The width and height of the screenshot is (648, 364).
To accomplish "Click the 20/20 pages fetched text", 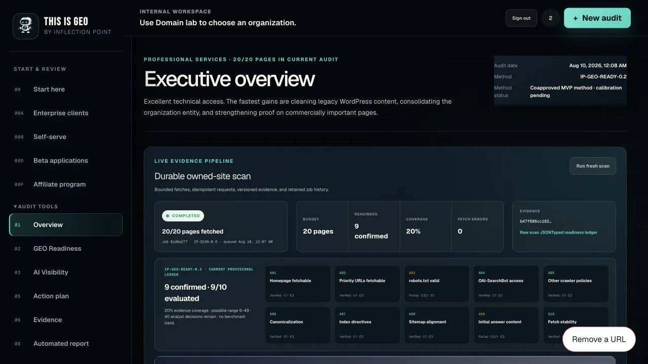I will pos(192,232).
